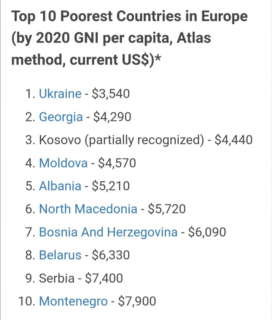Click North Macedonia's $5,720 value
The width and height of the screenshot is (272, 320).
click(x=167, y=209)
